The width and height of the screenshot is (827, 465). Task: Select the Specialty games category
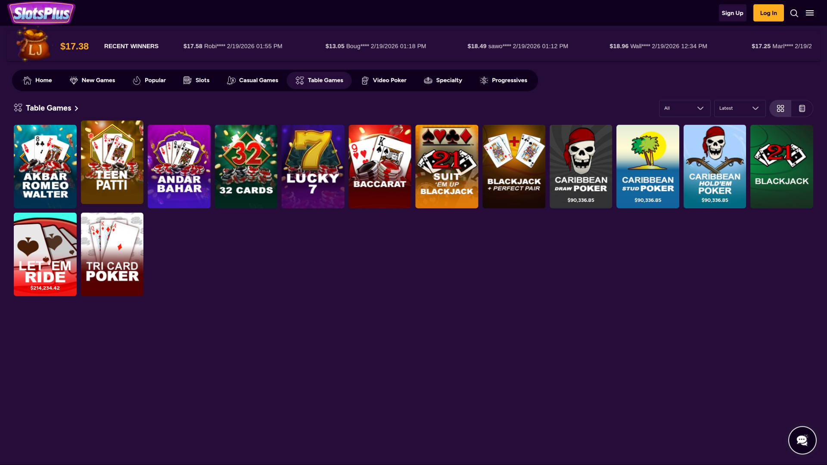pyautogui.click(x=443, y=80)
